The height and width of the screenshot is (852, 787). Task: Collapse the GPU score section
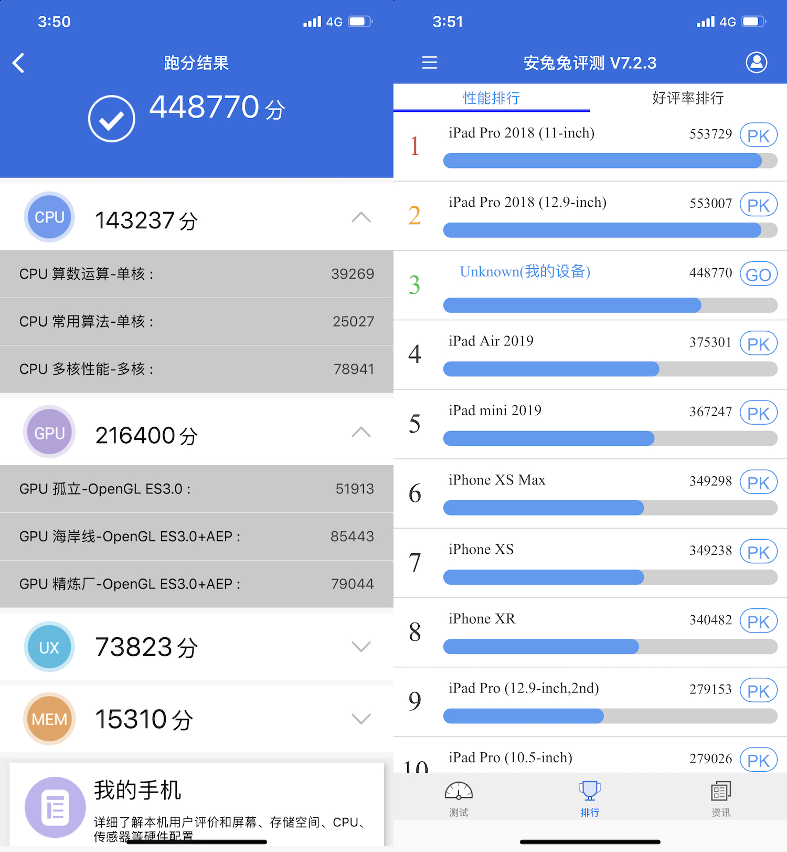coord(361,433)
